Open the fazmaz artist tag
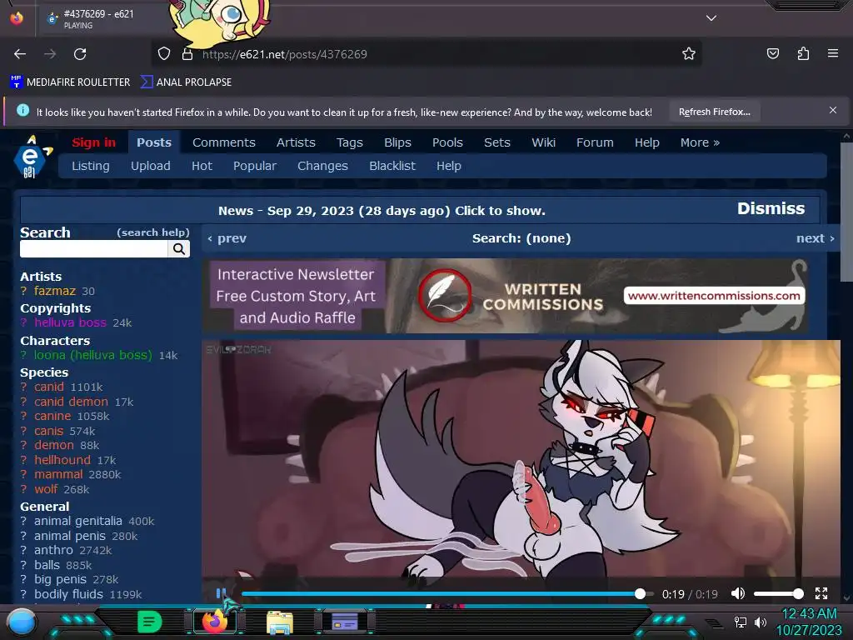The image size is (853, 640). pos(54,291)
